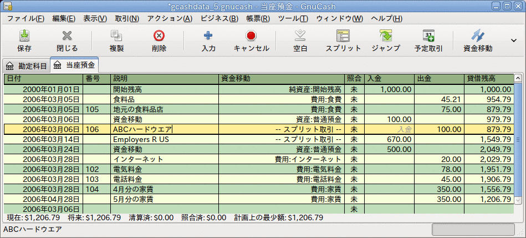Viewport: 526px width, 238px height.
Task: Click the Close (閉じる) toolbar icon
Action: click(67, 37)
